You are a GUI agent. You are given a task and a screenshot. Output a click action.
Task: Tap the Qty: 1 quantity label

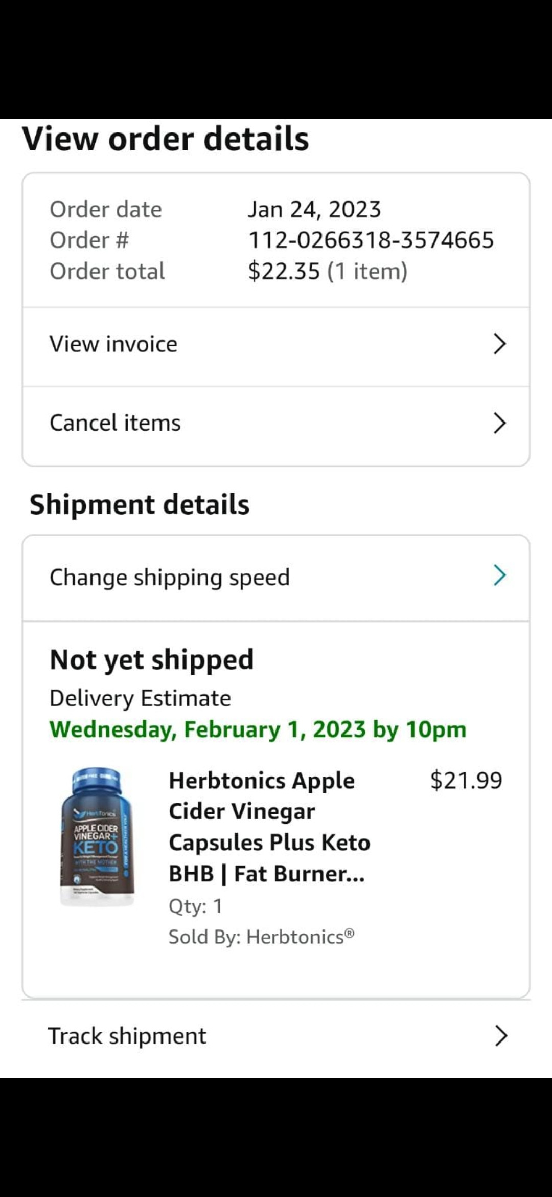click(195, 906)
